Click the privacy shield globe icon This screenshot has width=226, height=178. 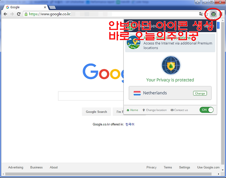171,65
